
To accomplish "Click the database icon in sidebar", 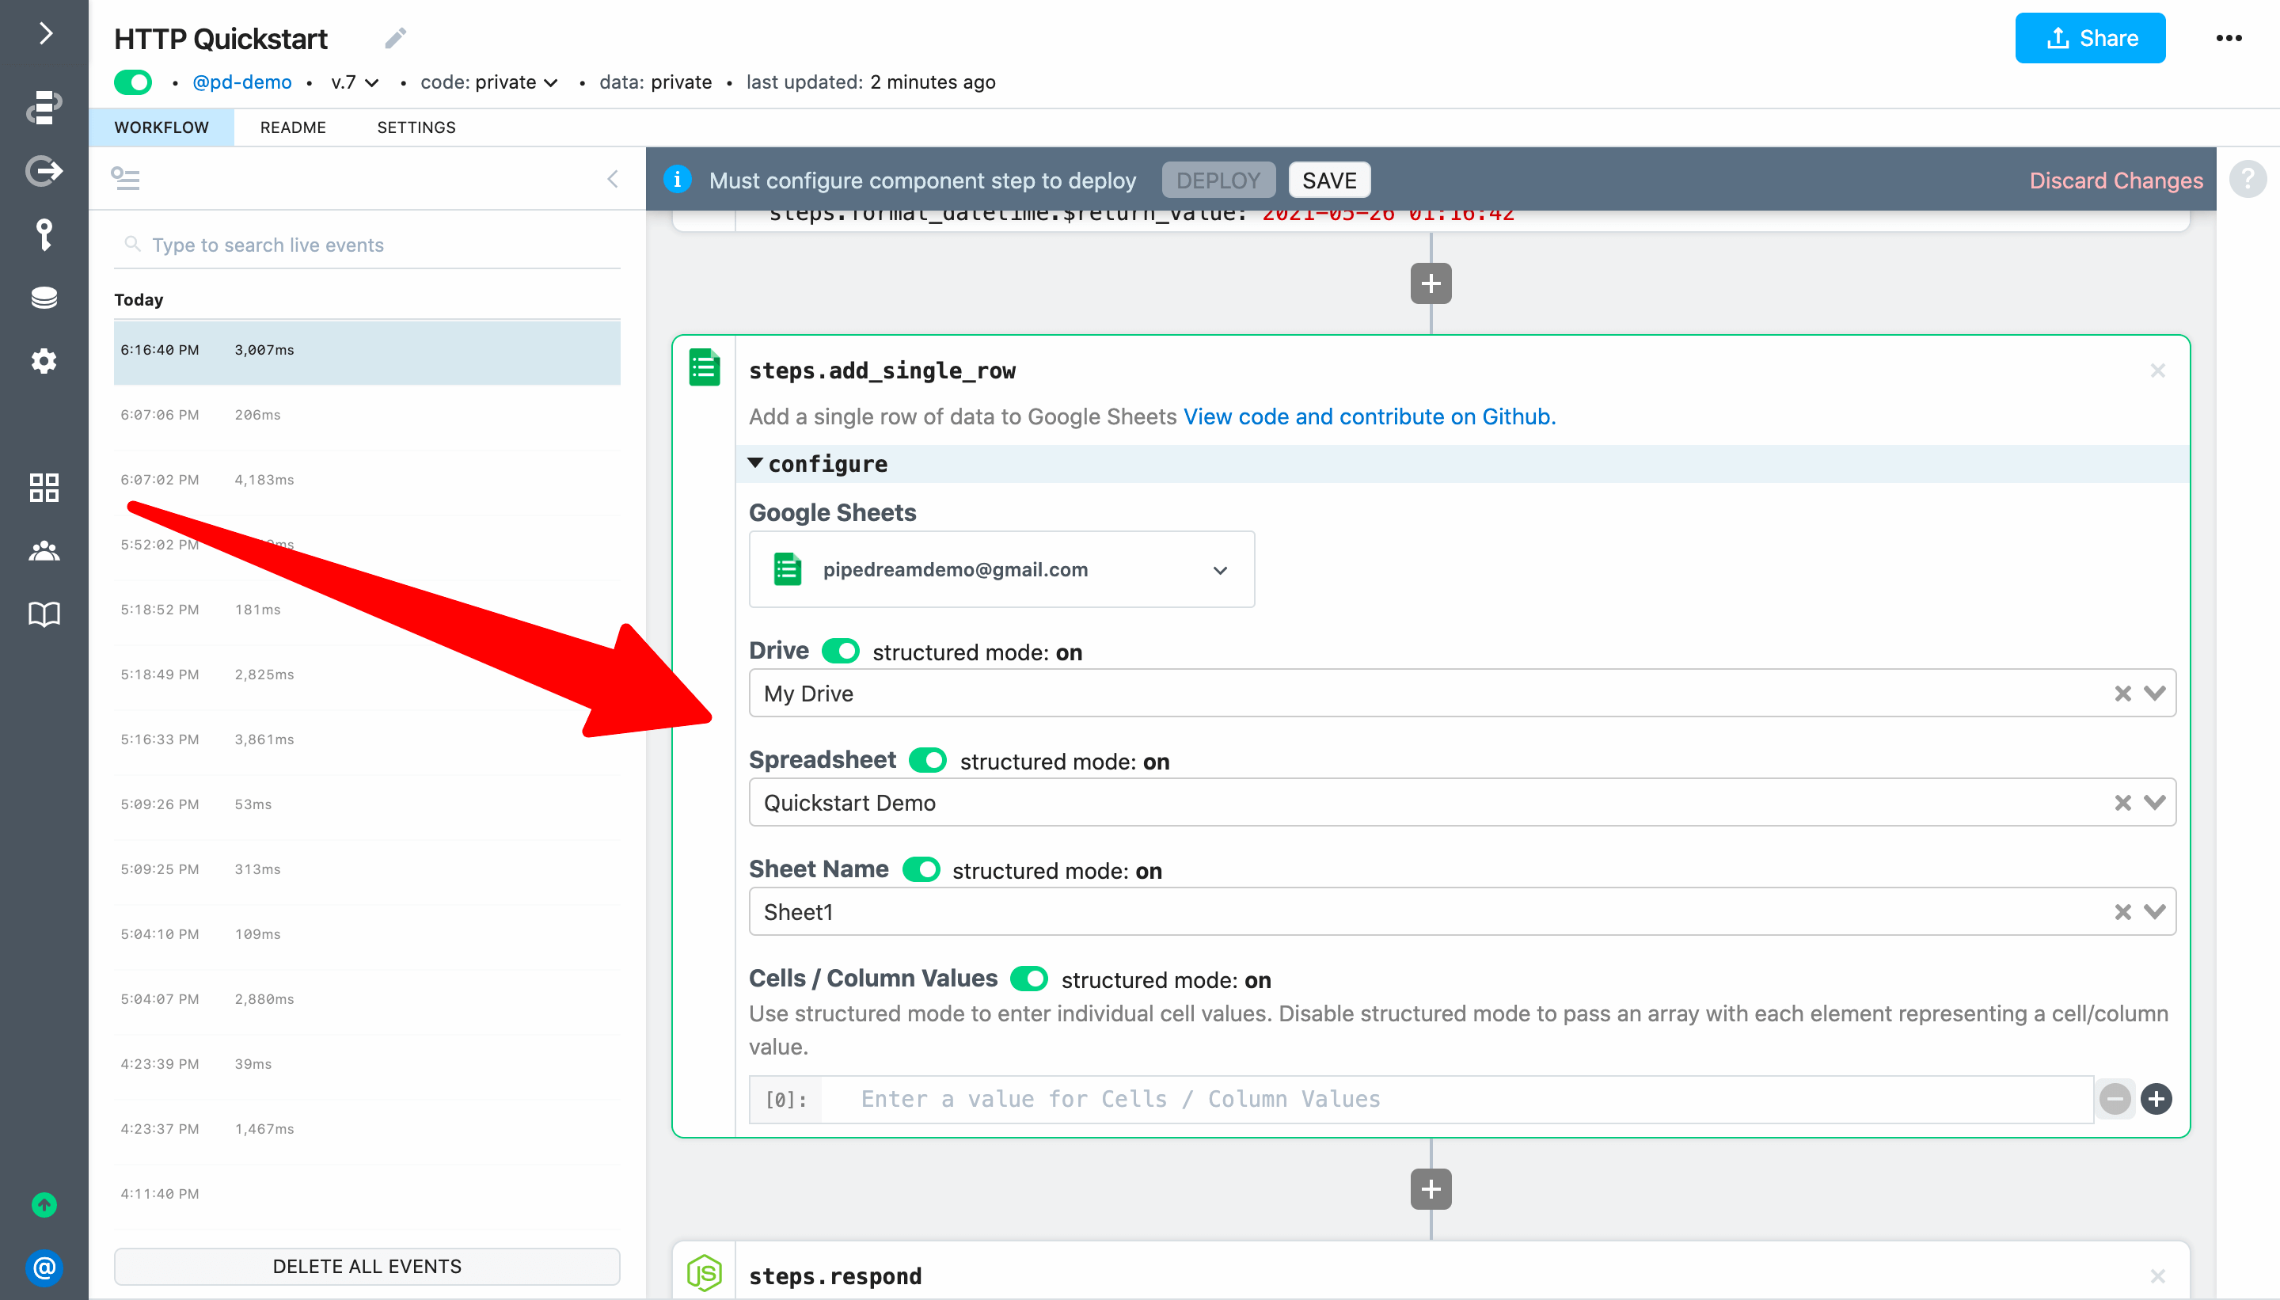I will pos(44,298).
